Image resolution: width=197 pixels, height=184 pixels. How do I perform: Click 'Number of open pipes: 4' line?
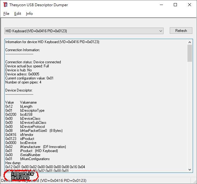pos(23,82)
